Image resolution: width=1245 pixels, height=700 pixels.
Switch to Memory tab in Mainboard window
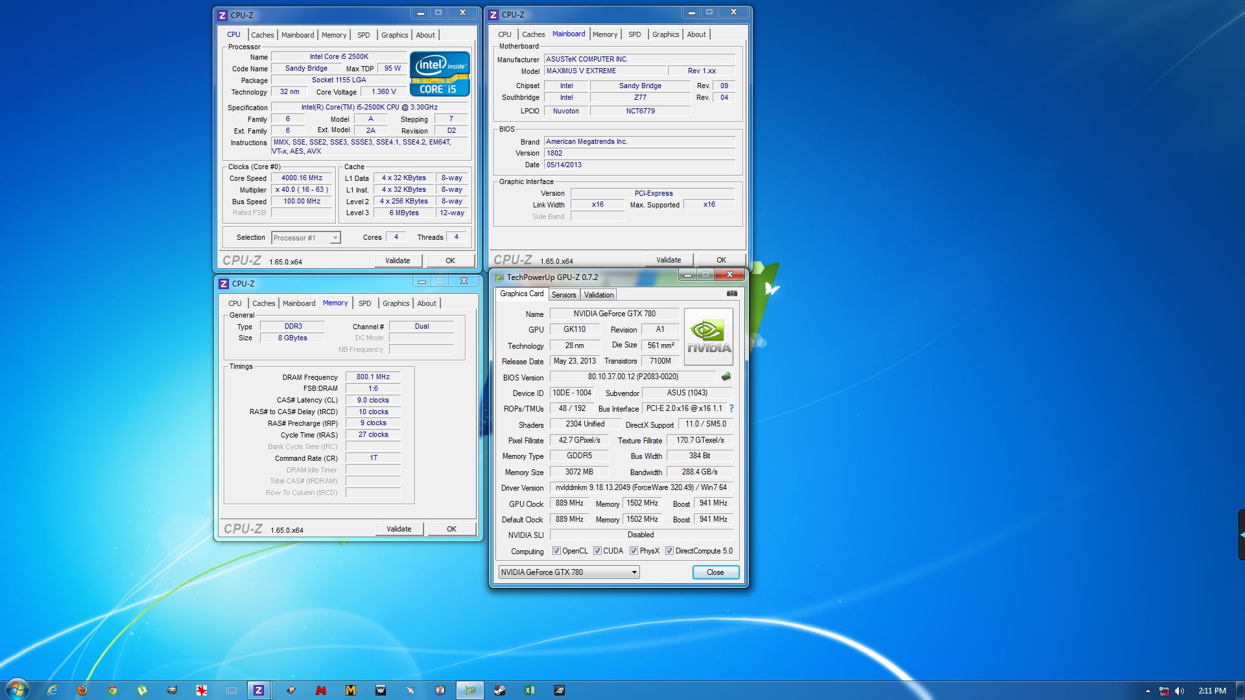click(x=605, y=34)
